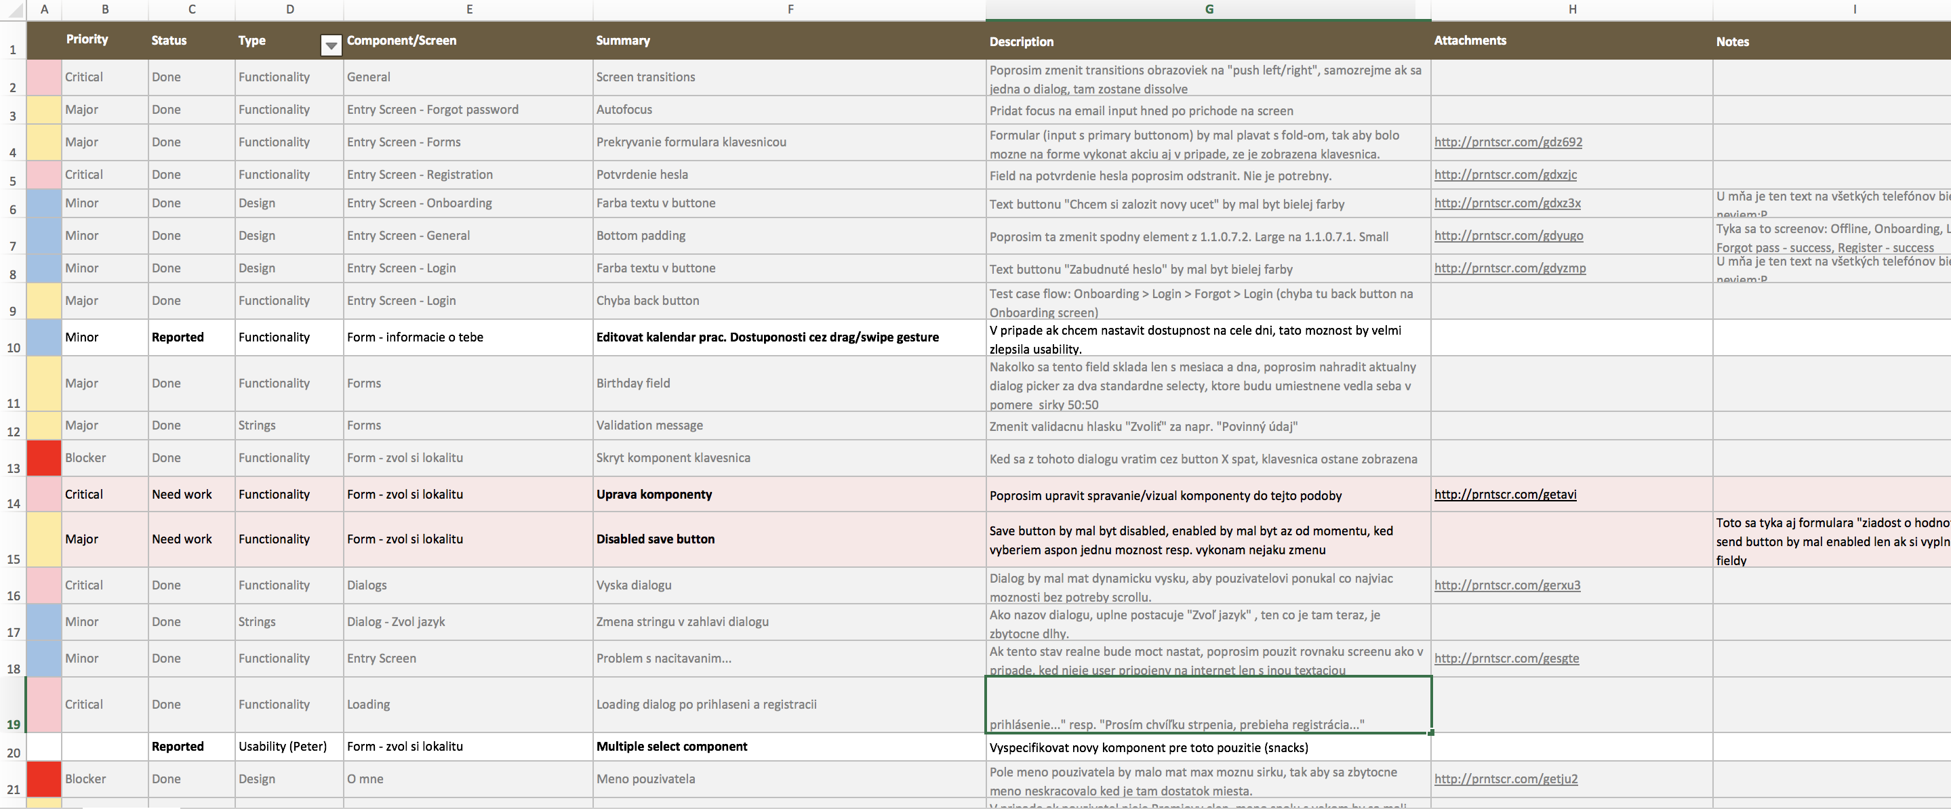Image resolution: width=1951 pixels, height=809 pixels.
Task: Select the blue priority color cell in row 10
Action: [44, 337]
